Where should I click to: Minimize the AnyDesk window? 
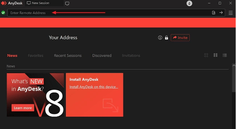[209, 3]
